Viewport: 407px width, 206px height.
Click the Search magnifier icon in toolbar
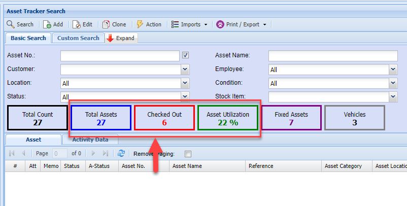tap(10, 24)
